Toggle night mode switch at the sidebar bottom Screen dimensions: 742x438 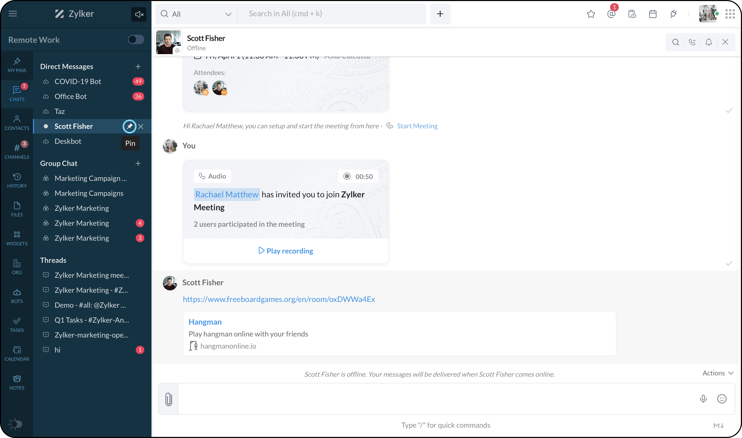click(x=15, y=424)
